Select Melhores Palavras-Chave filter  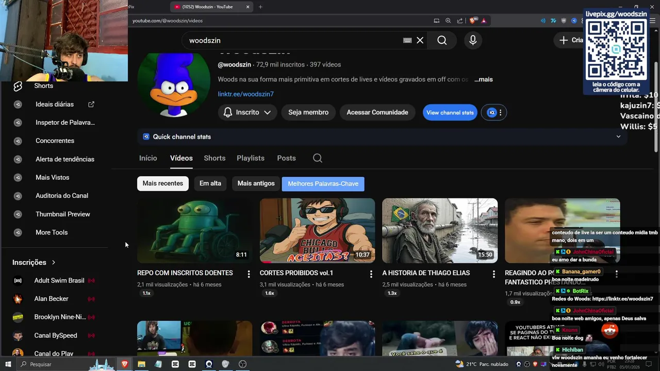point(323,184)
